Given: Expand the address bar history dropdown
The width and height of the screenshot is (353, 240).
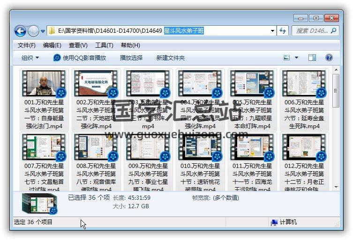Looking at the screenshot, I should (x=272, y=31).
